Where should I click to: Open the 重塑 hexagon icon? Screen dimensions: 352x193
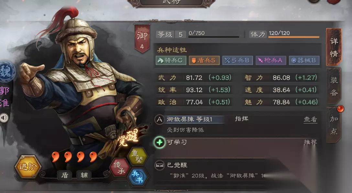[137, 156]
